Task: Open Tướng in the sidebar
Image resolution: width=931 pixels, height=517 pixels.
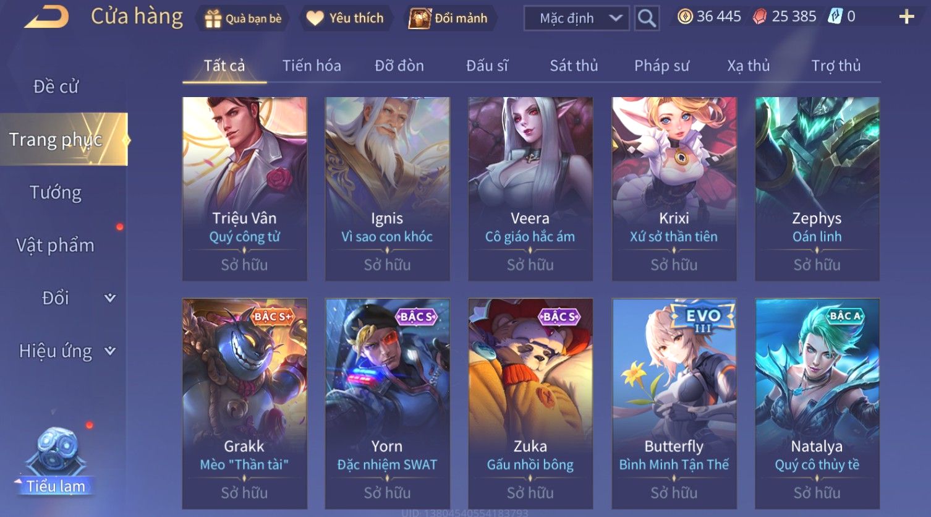Action: [x=56, y=192]
